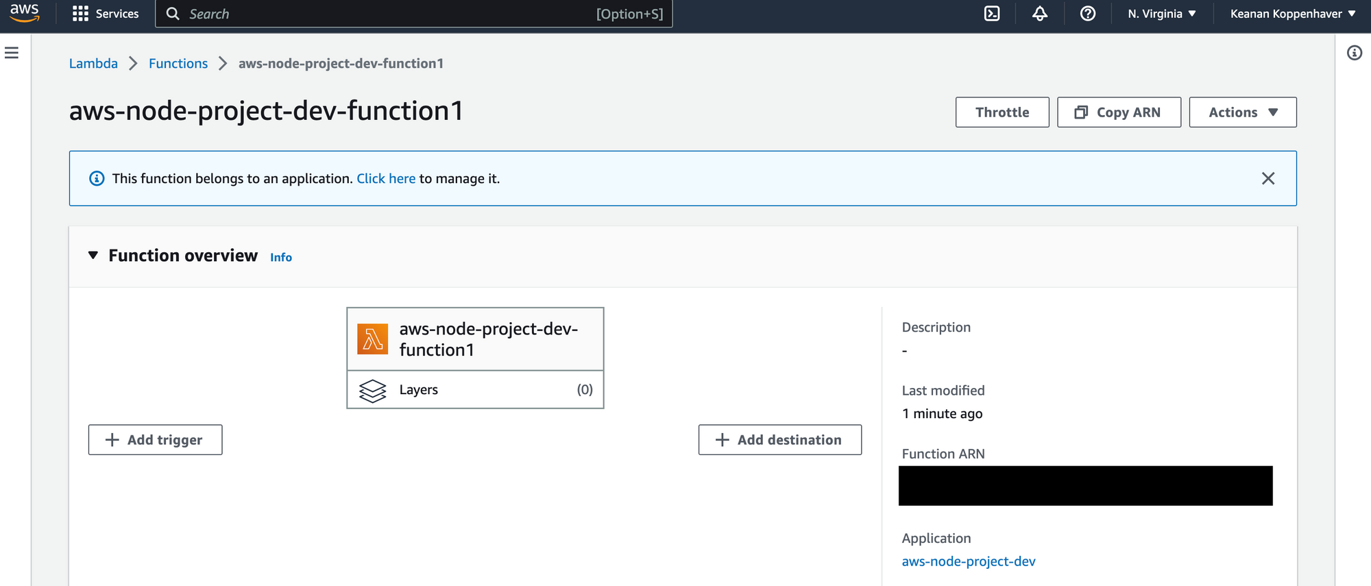Click the Layers stack icon
This screenshot has height=586, width=1371.
click(373, 391)
